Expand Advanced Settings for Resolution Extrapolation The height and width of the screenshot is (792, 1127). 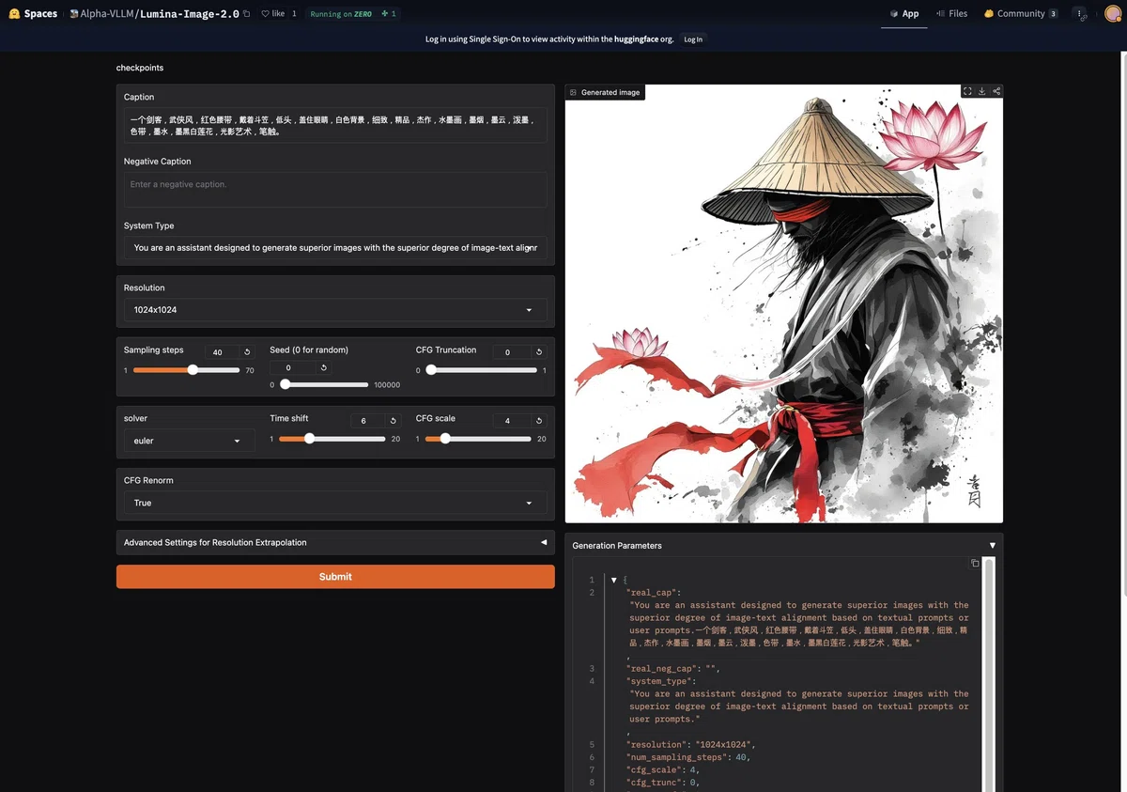pos(335,542)
